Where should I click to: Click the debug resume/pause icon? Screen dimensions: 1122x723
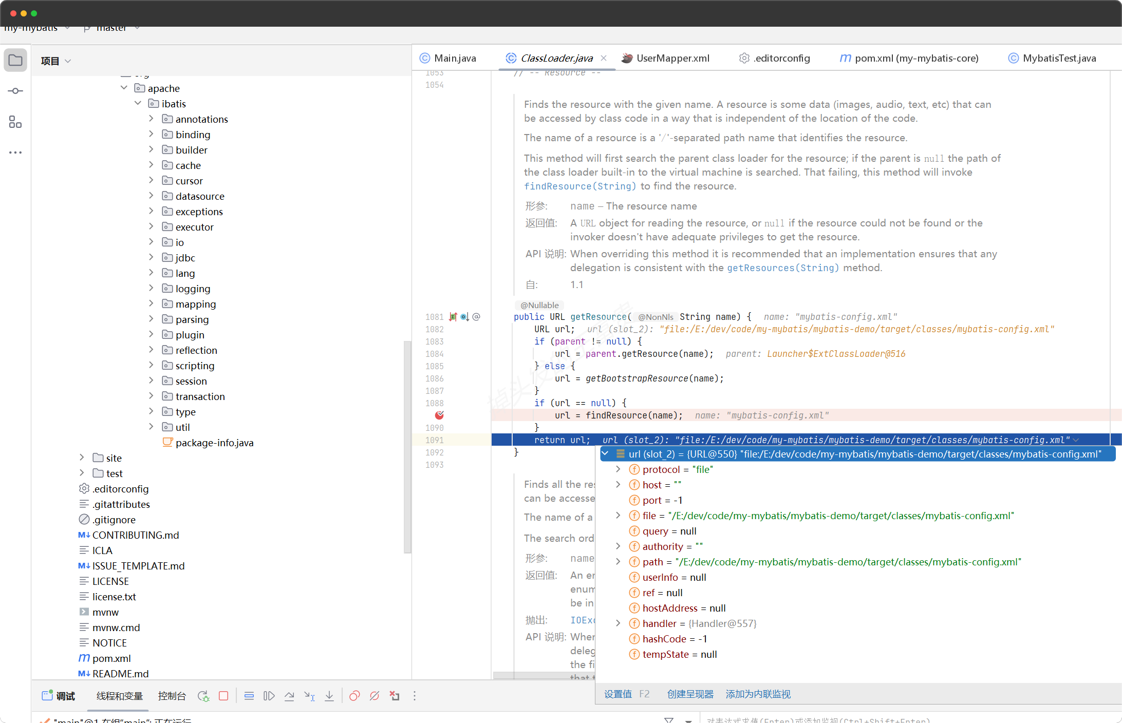tap(268, 696)
